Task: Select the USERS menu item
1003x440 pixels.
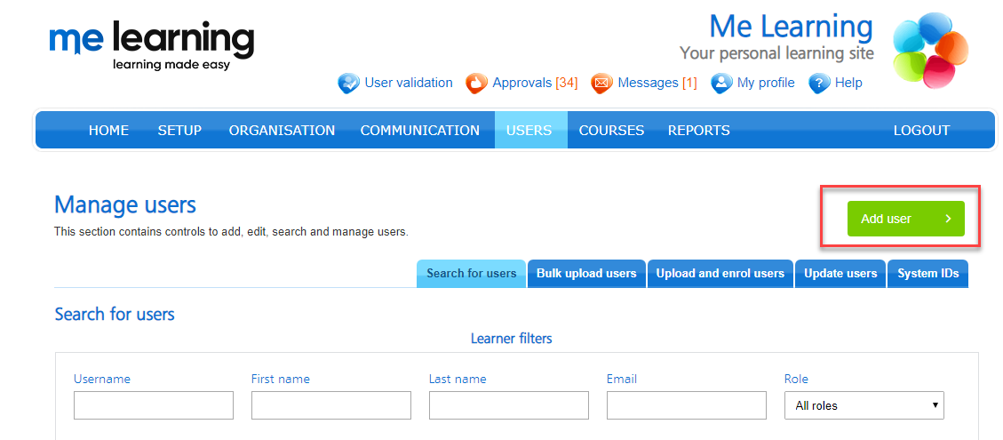Action: [x=531, y=130]
